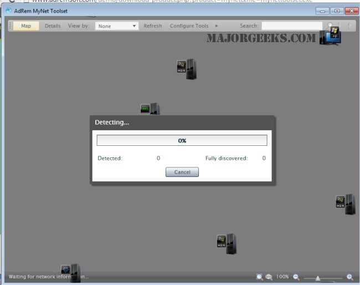360x285 pixels.
Task: Click the View by dropdown arrow
Action: pyautogui.click(x=134, y=26)
